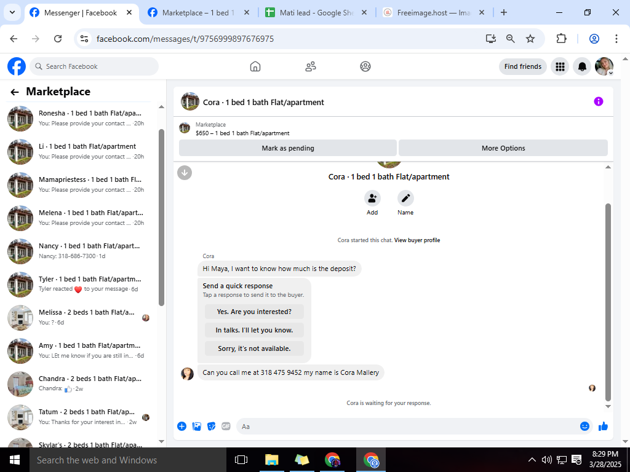The height and width of the screenshot is (472, 630).
Task: Open Melena's conversation
Action: pyautogui.click(x=81, y=218)
